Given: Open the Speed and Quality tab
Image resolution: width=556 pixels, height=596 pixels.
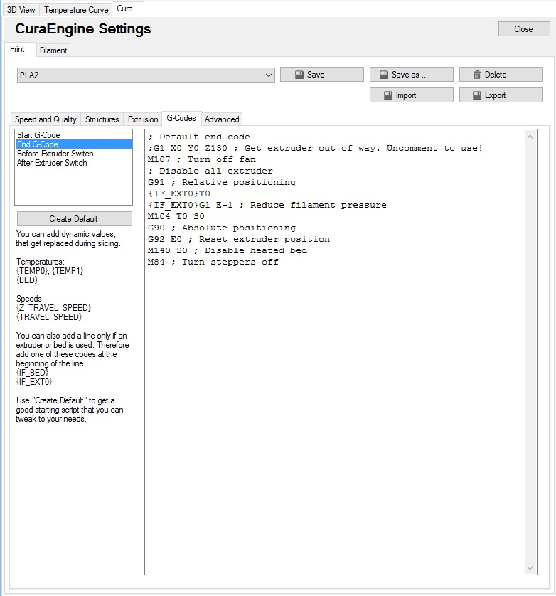Looking at the screenshot, I should tap(46, 119).
